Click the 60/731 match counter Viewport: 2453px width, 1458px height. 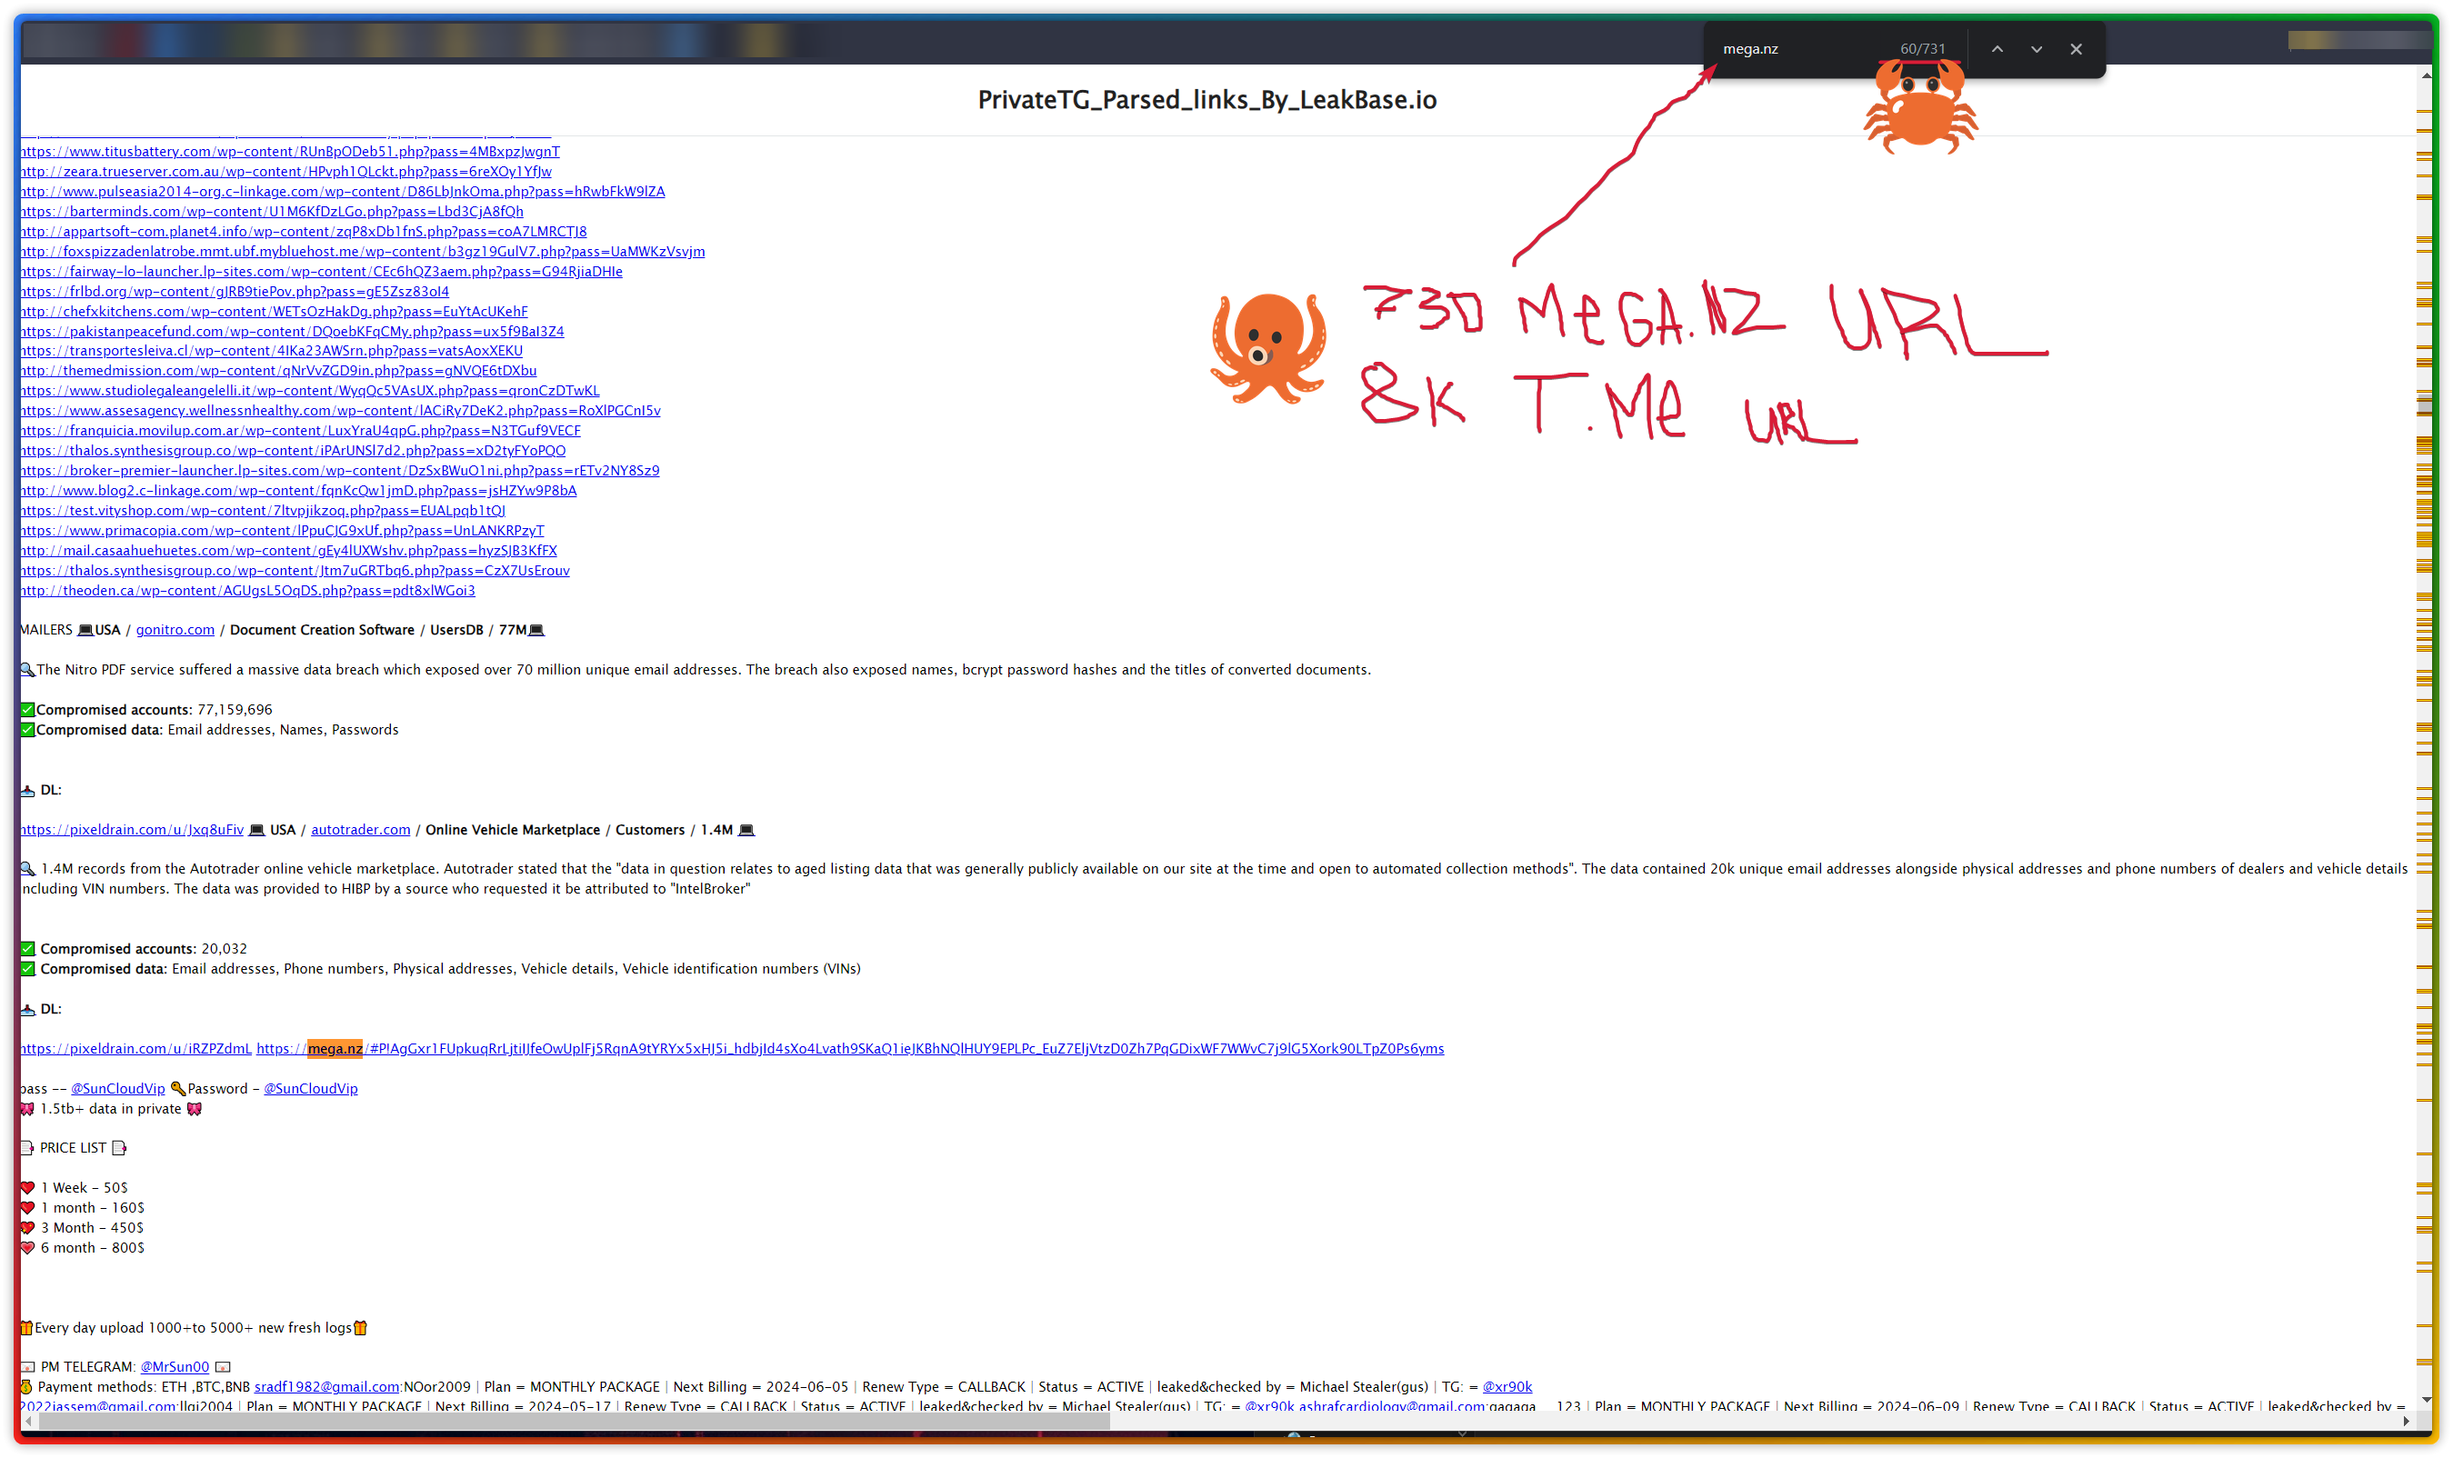[1922, 49]
